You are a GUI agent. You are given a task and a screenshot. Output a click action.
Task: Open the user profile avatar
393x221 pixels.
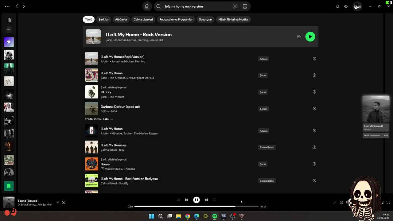tap(357, 6)
